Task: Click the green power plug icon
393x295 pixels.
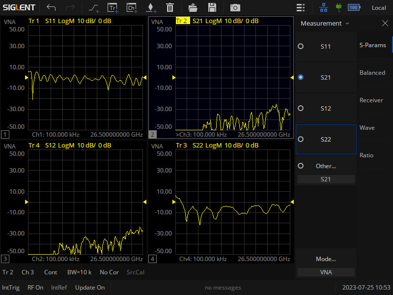Action: [x=338, y=7]
